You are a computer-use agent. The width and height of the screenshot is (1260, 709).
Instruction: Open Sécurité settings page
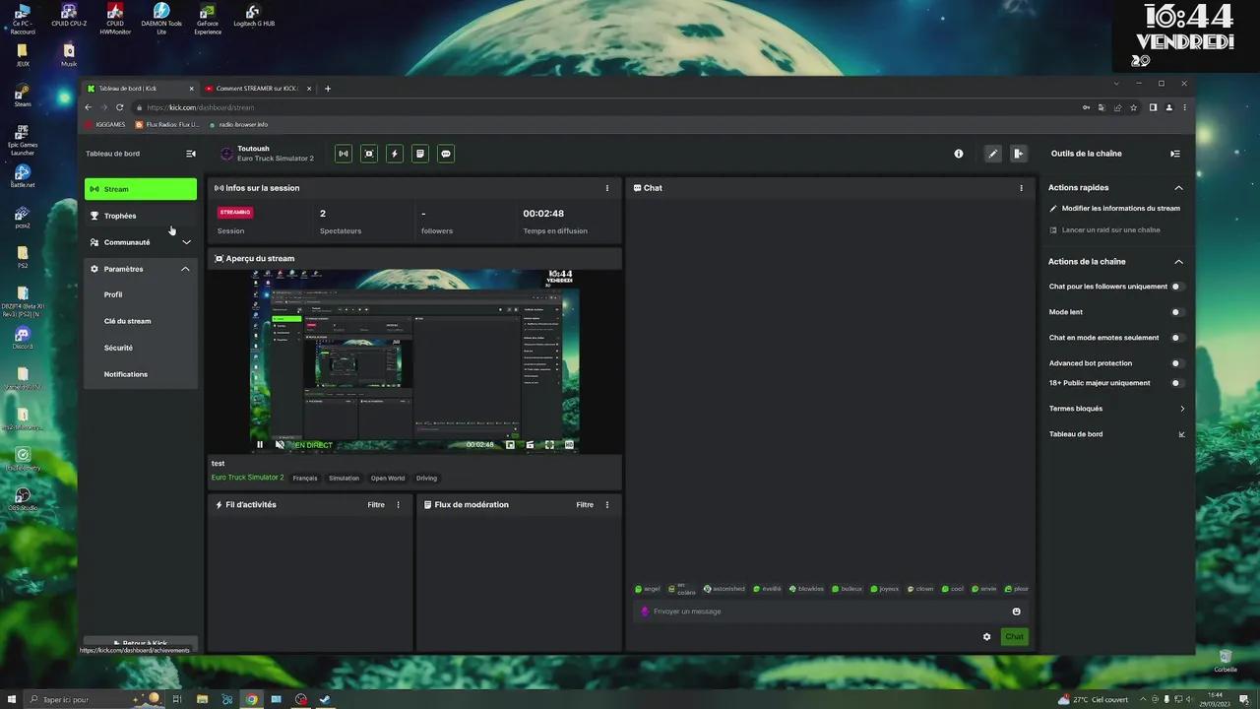click(118, 348)
